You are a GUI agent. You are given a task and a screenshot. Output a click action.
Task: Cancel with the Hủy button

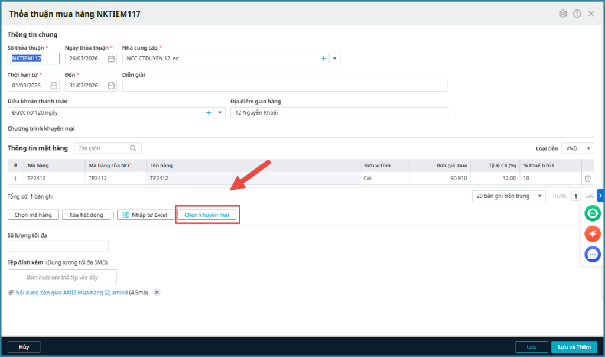point(24,347)
